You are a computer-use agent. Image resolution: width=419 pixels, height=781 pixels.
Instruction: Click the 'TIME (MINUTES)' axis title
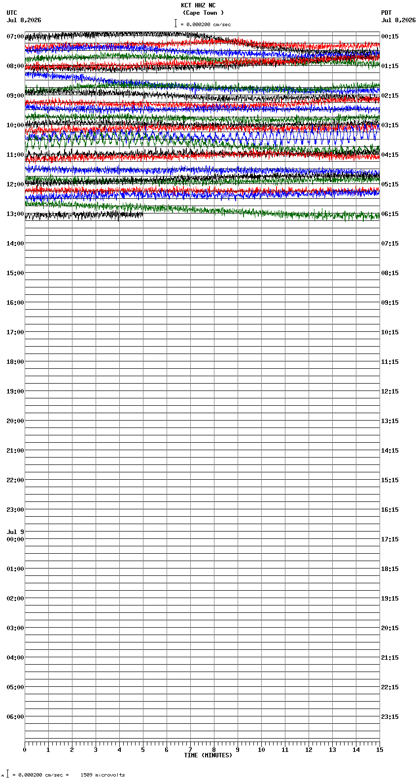point(208,755)
